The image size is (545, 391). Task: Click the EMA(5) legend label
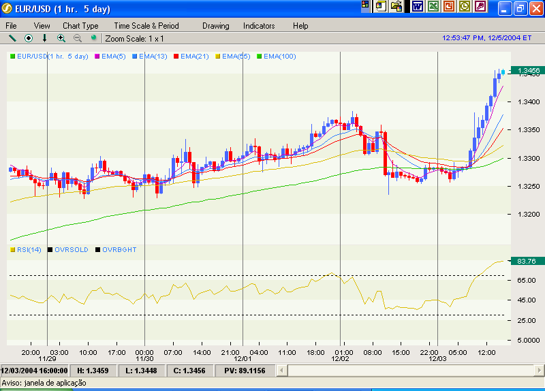pos(113,57)
